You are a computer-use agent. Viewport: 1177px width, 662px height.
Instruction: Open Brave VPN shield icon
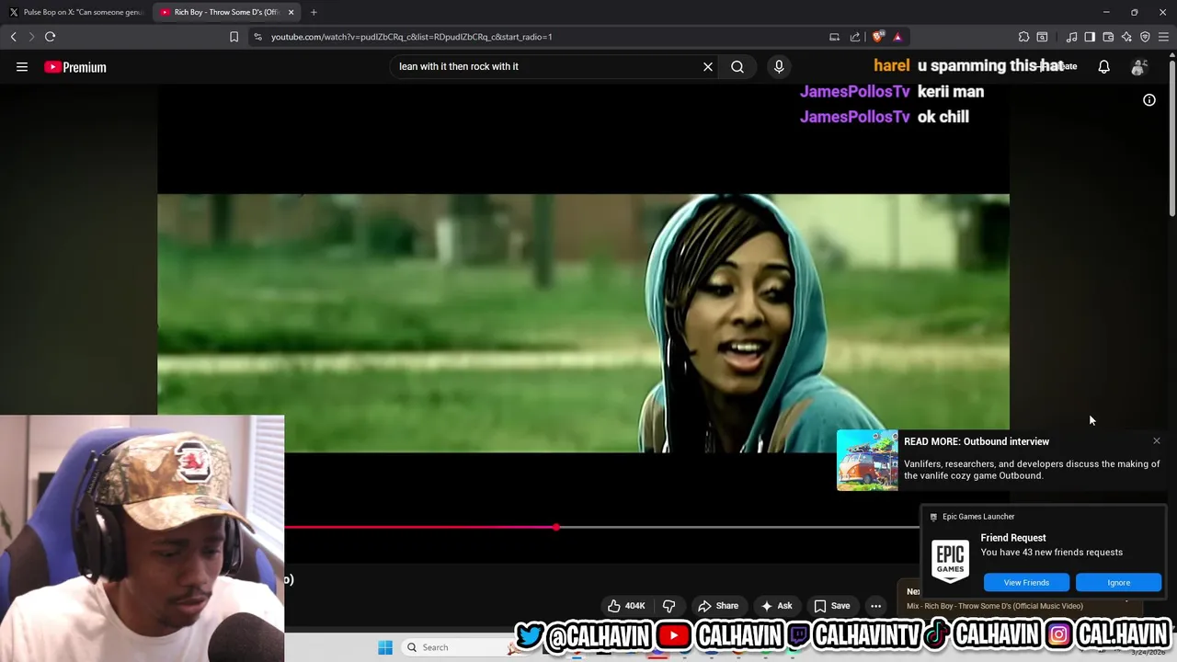[x=1145, y=37]
